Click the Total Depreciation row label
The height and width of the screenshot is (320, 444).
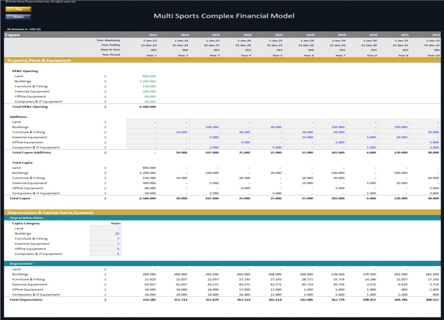click(26, 300)
